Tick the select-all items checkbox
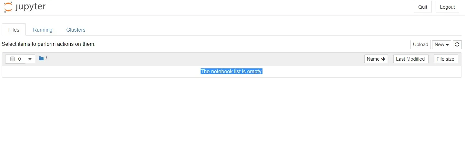 click(x=13, y=59)
